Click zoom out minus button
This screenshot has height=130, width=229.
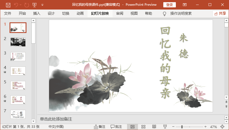coord(173,127)
